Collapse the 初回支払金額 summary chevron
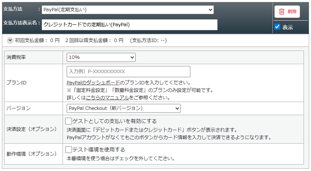This screenshot has width=311, height=171. click(x=10, y=40)
